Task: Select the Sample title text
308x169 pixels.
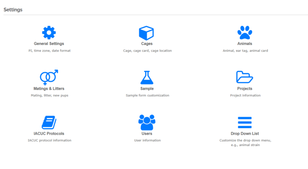Action: (147, 88)
